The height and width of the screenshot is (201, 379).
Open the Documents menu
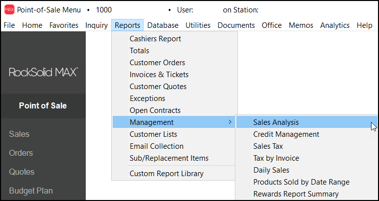(236, 25)
